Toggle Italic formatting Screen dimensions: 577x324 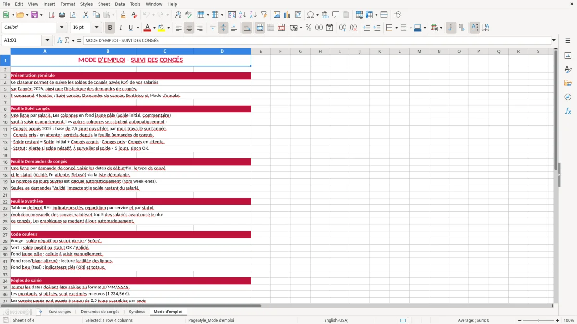pyautogui.click(x=120, y=28)
